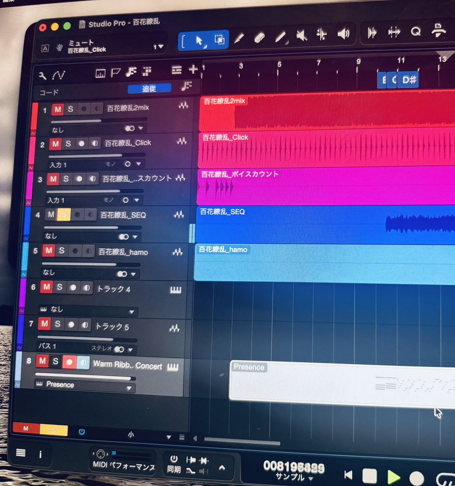455x486 pixels.
Task: Select the Line draw tool
Action: 280,37
